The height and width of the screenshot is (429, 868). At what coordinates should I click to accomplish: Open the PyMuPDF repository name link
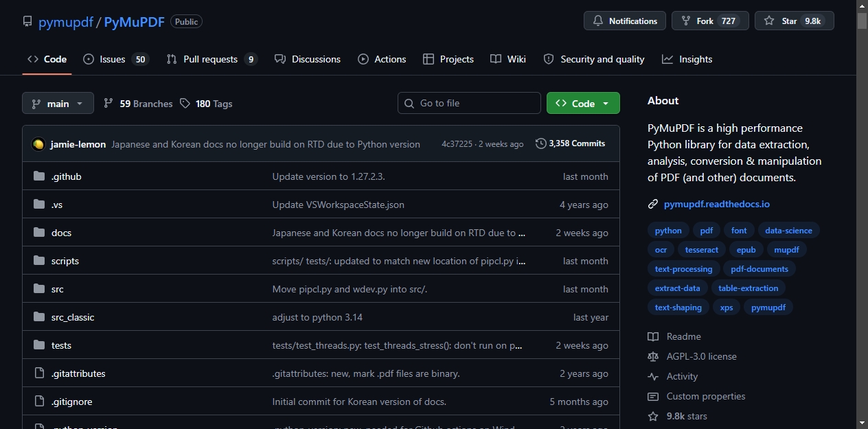(x=135, y=22)
